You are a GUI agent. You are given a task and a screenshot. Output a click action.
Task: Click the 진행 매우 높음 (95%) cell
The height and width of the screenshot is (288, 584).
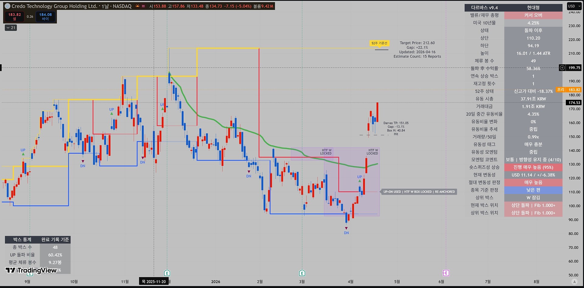click(x=533, y=167)
